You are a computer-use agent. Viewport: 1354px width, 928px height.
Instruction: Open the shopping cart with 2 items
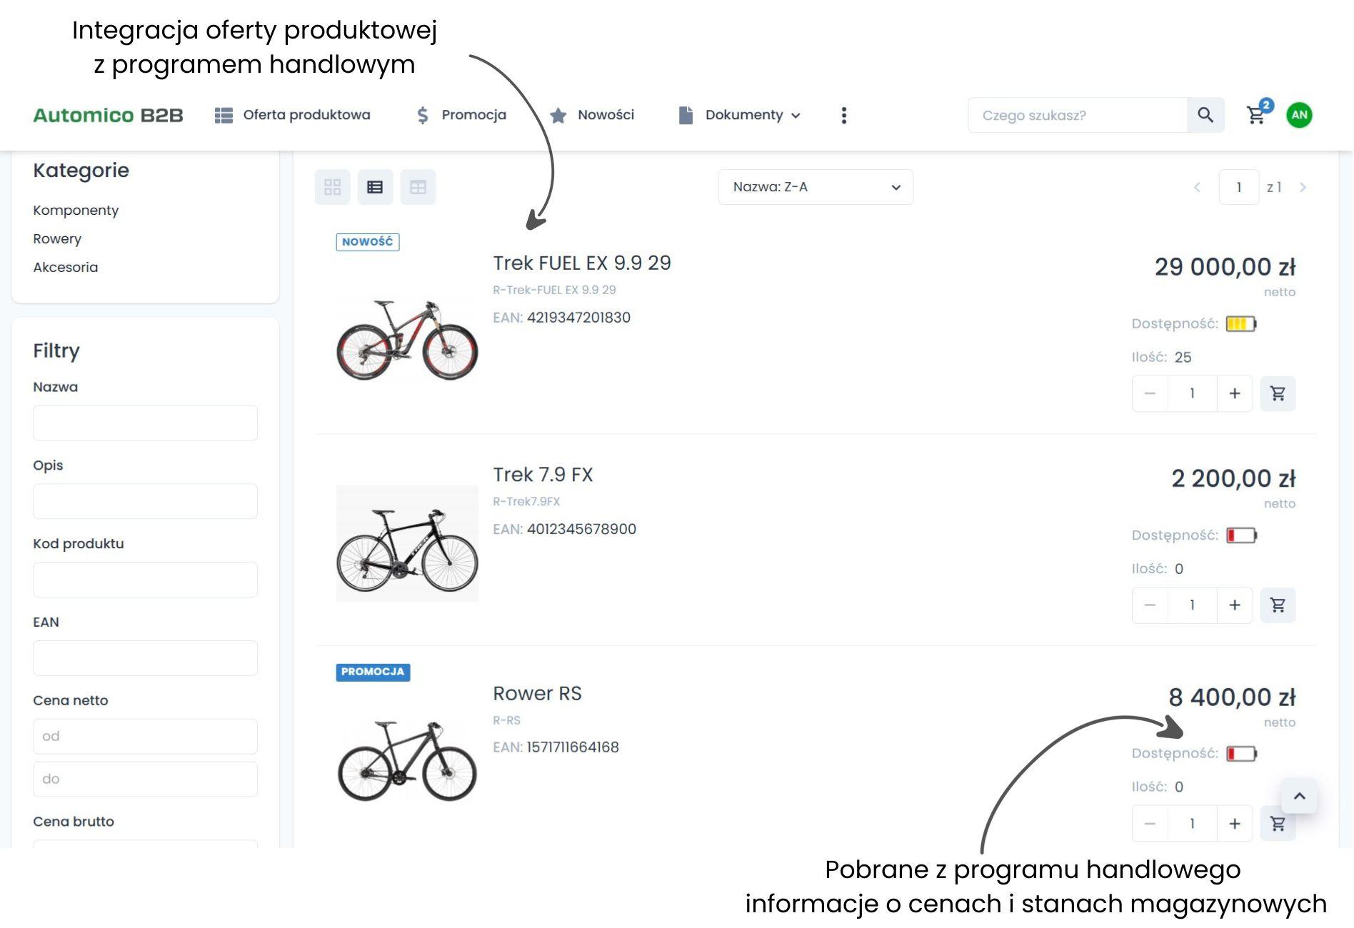coord(1257,115)
